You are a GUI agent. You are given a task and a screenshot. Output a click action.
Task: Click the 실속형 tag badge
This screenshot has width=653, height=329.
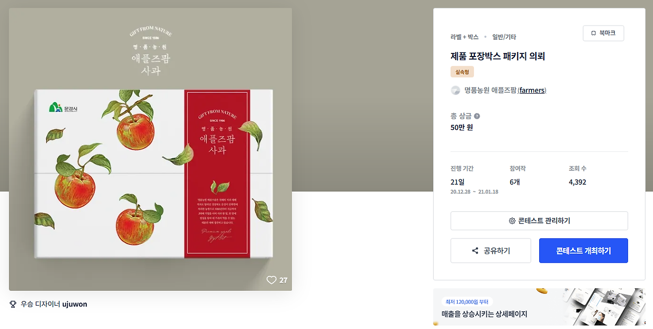click(462, 72)
